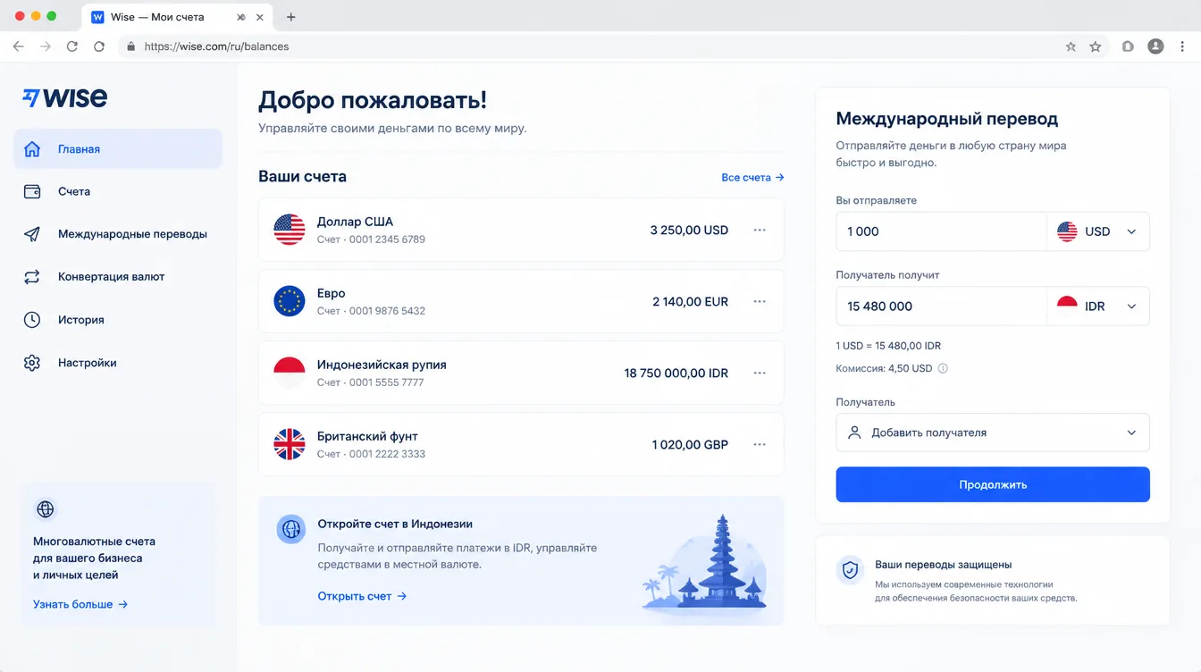Open more options for Доллар США account
Viewport: 1201px width, 672px height.
760,230
